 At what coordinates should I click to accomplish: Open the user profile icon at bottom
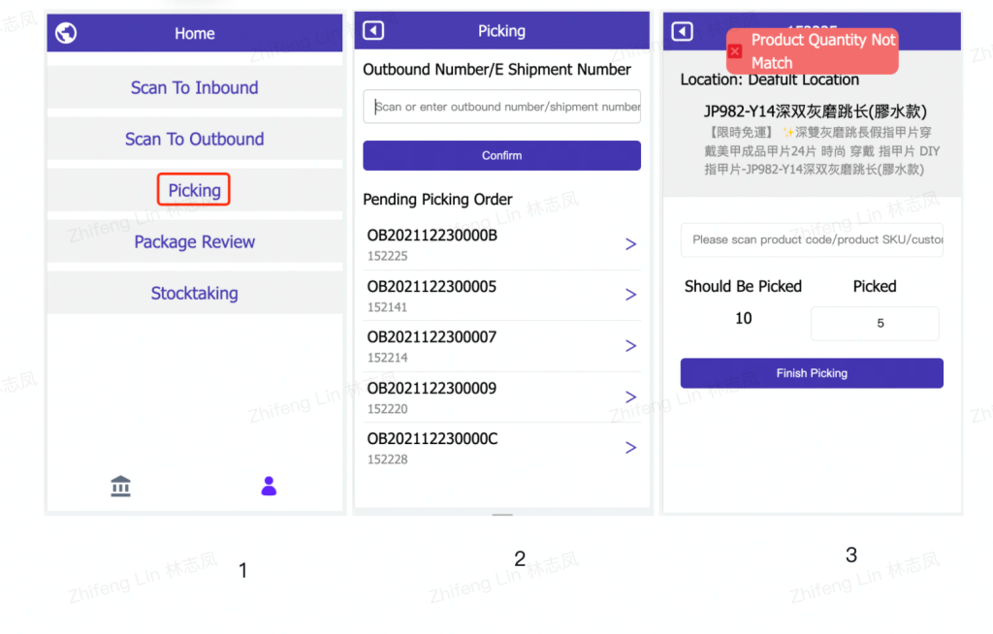click(x=269, y=486)
